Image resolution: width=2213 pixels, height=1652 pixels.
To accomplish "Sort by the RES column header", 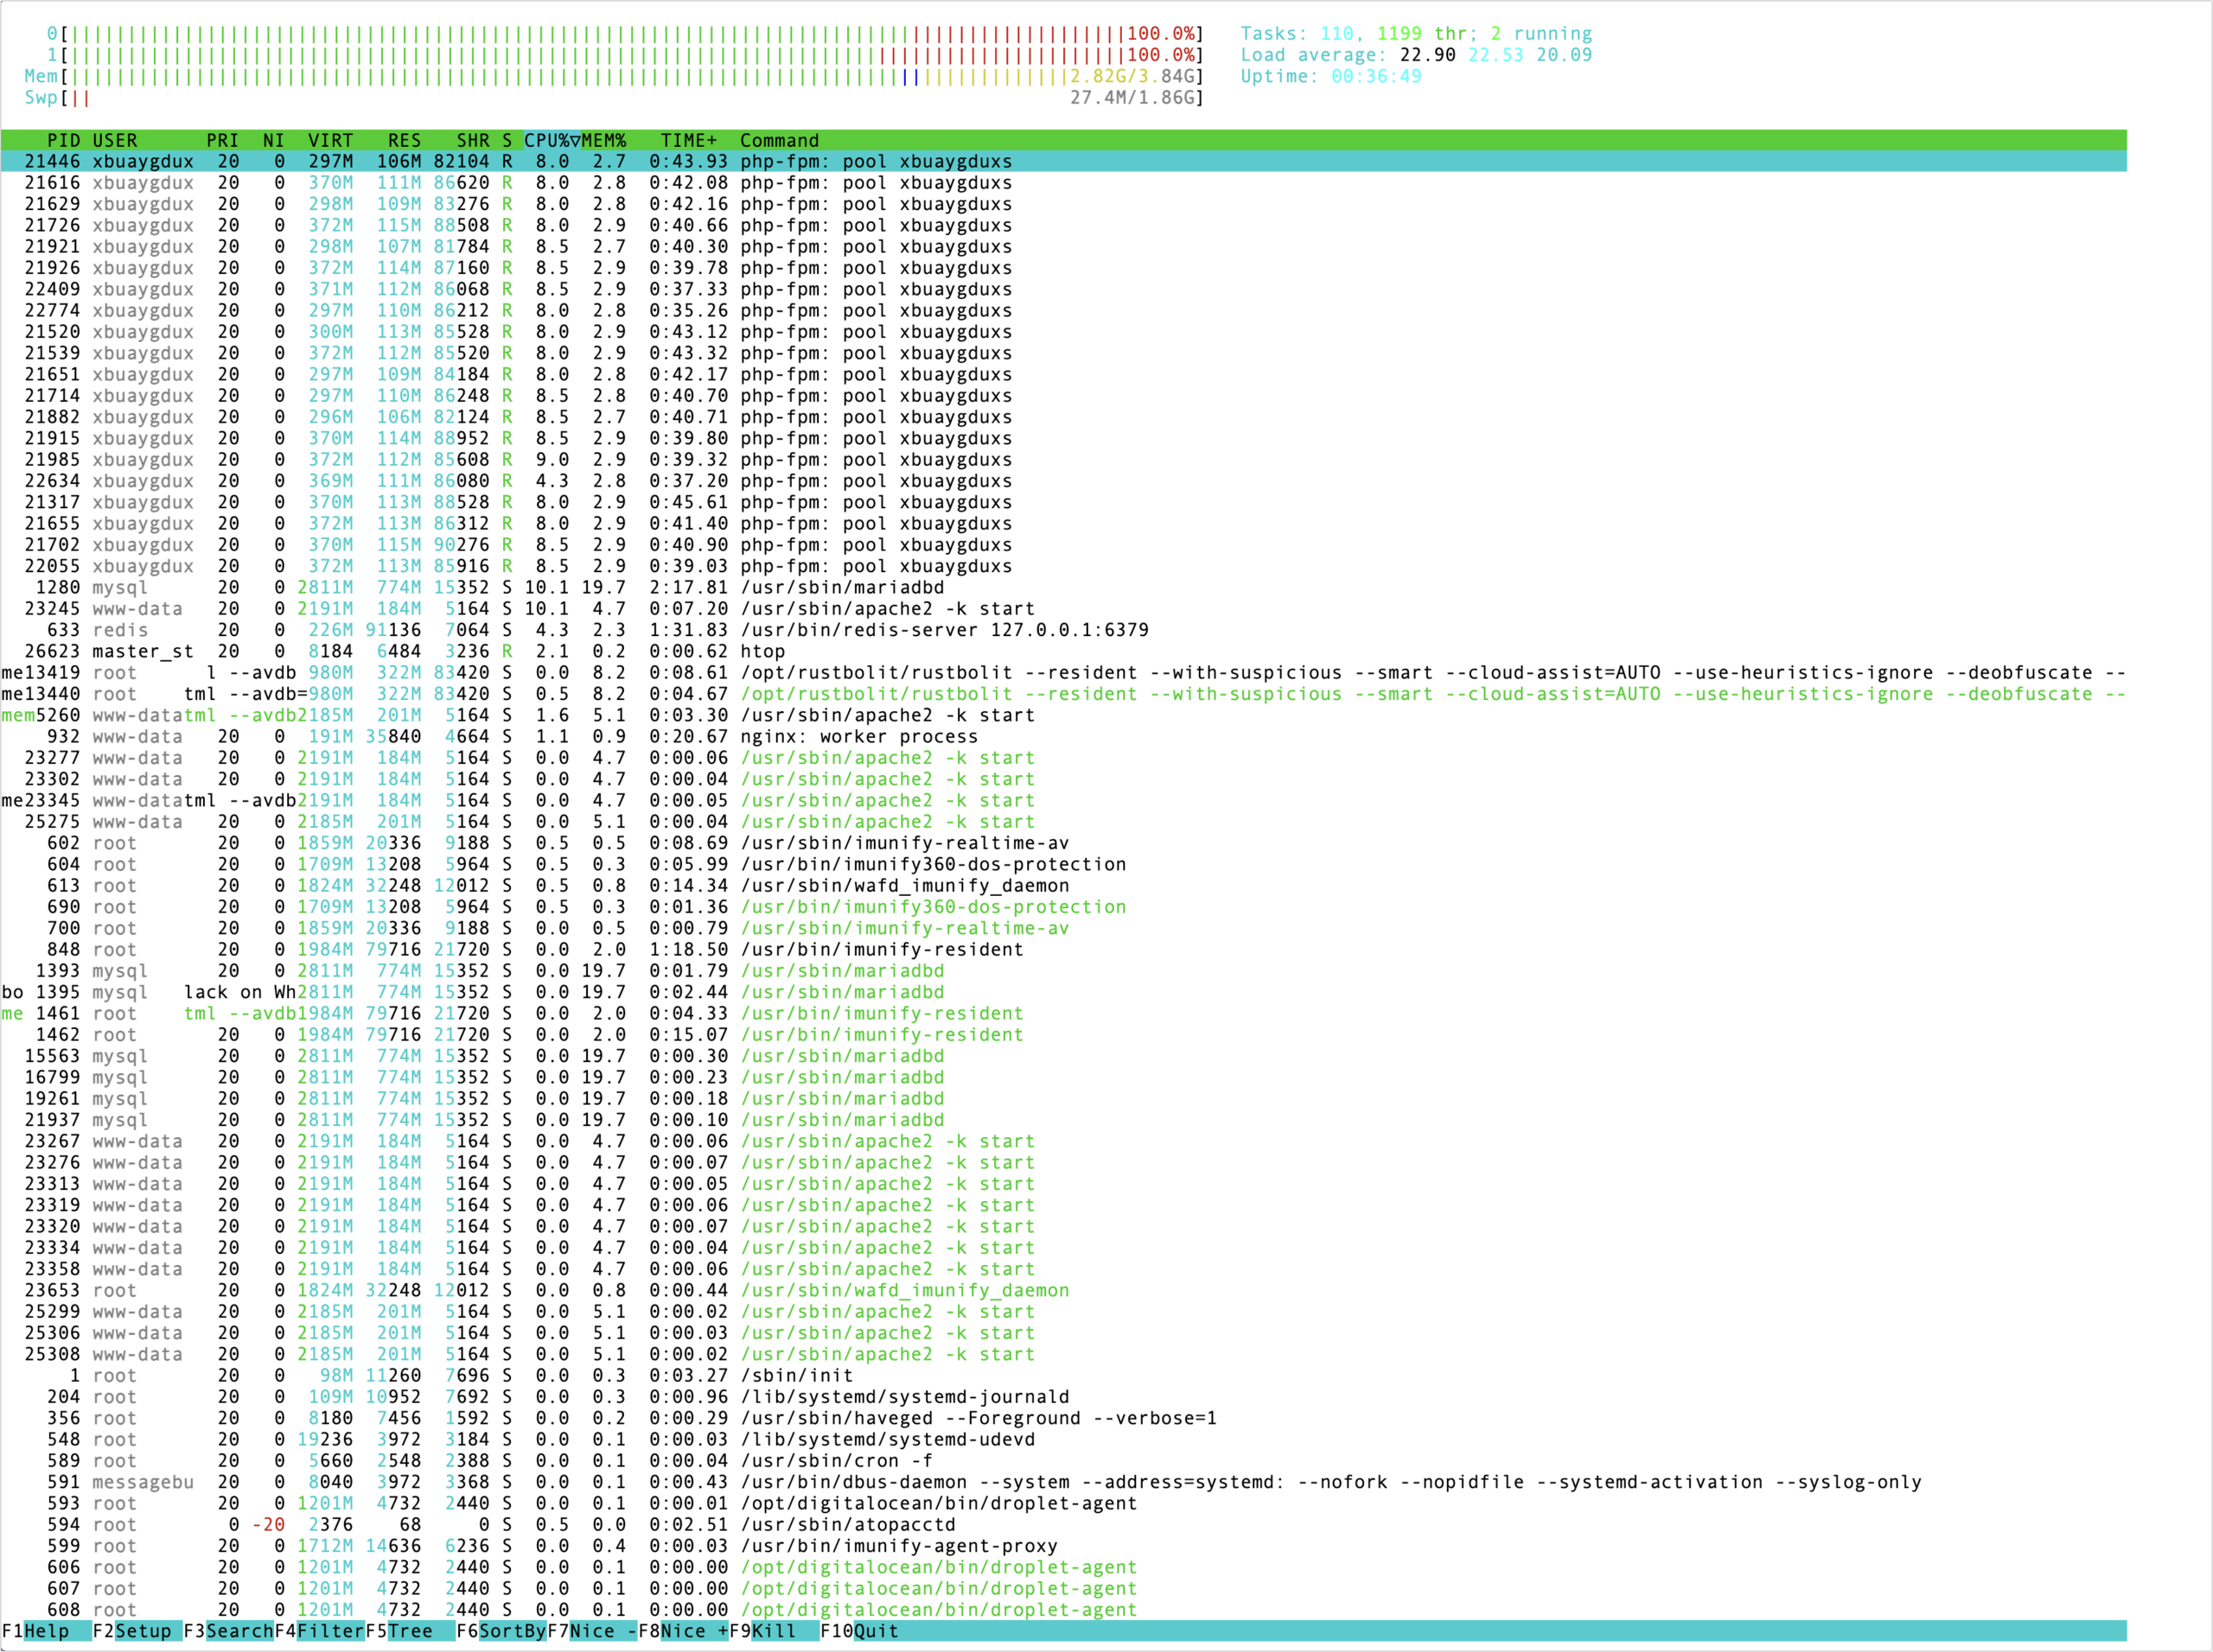I will click(x=405, y=140).
